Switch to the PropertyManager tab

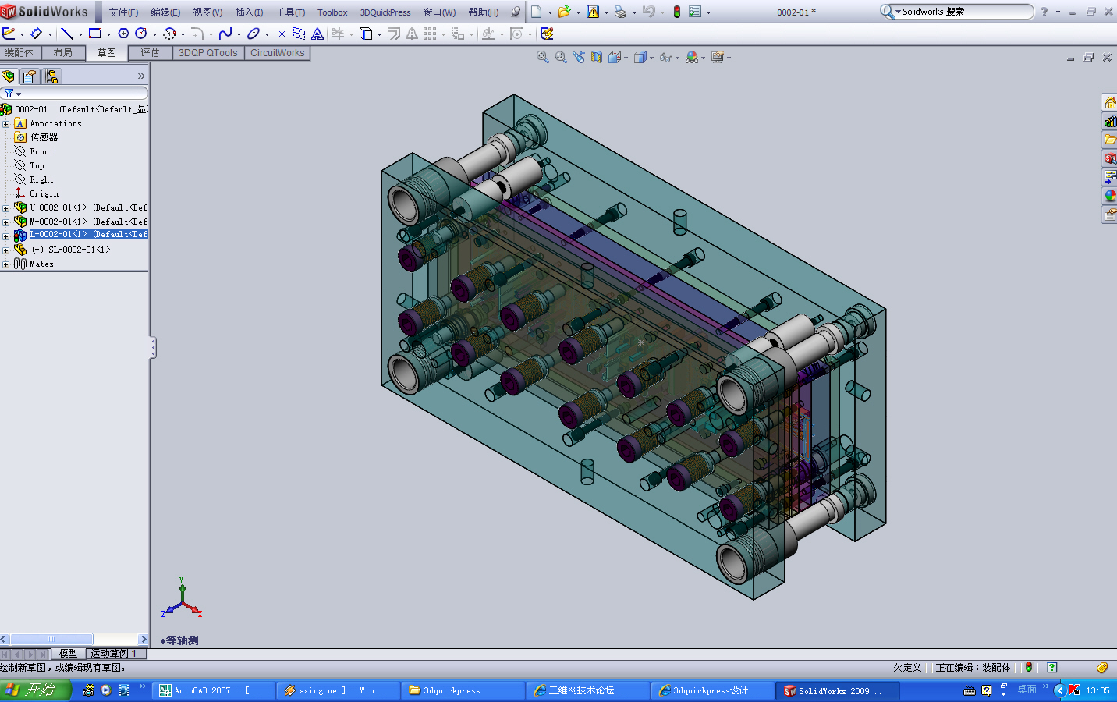coord(30,76)
